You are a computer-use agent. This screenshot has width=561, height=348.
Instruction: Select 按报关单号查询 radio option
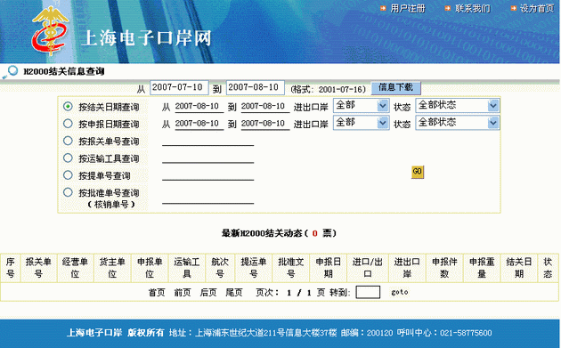coord(68,141)
